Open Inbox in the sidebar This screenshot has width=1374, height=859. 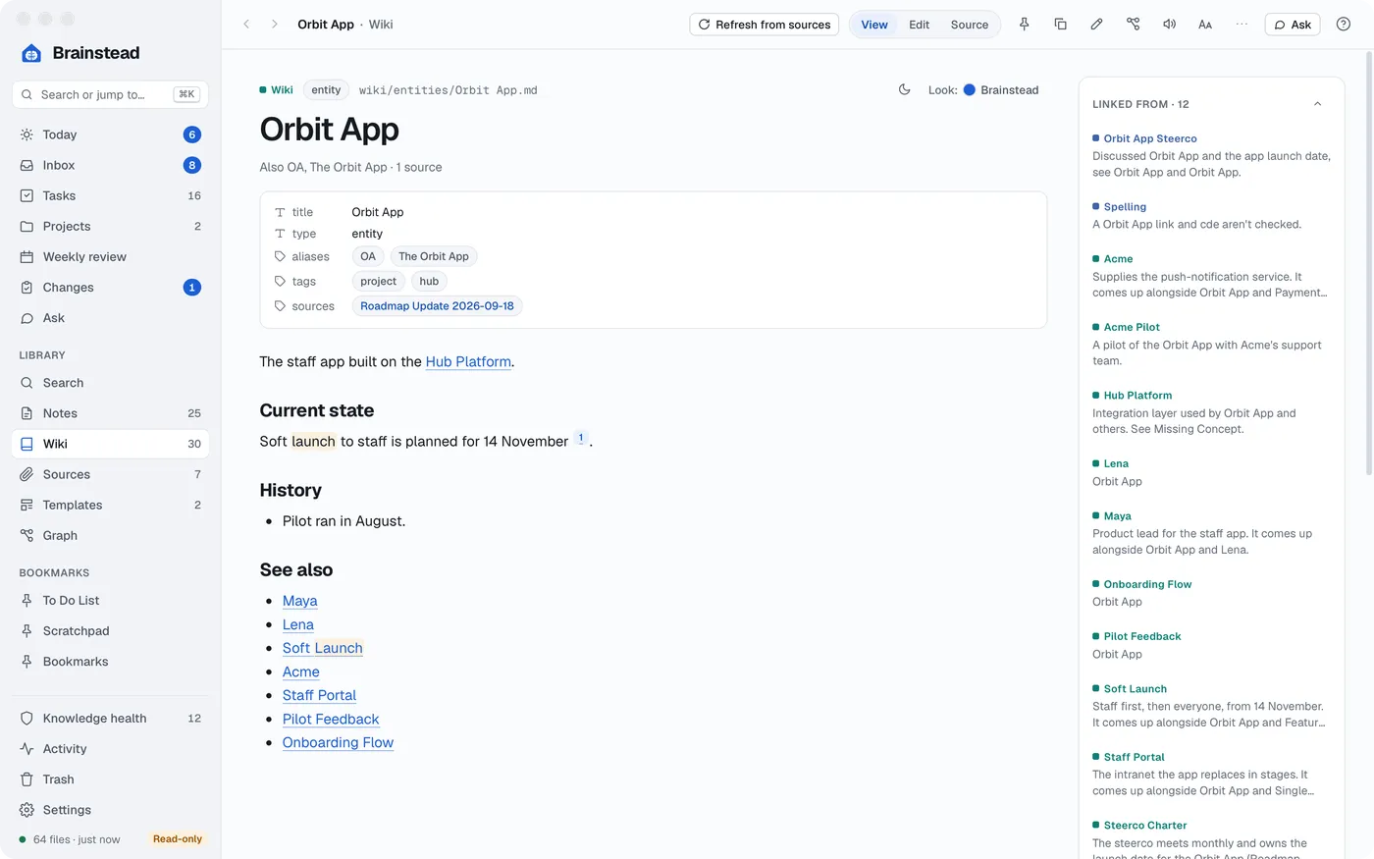(110, 165)
